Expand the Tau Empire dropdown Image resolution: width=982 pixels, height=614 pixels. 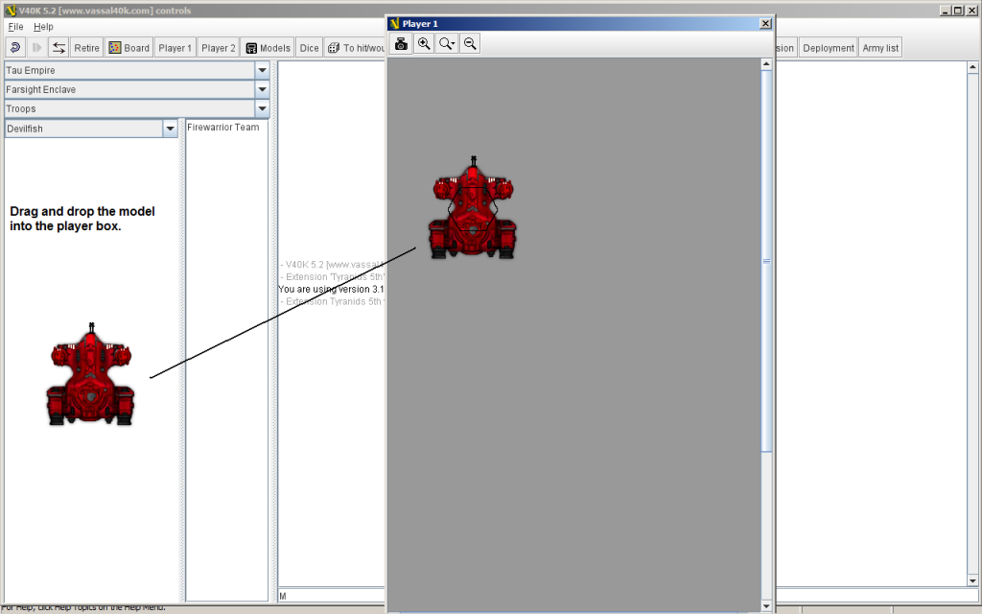263,70
